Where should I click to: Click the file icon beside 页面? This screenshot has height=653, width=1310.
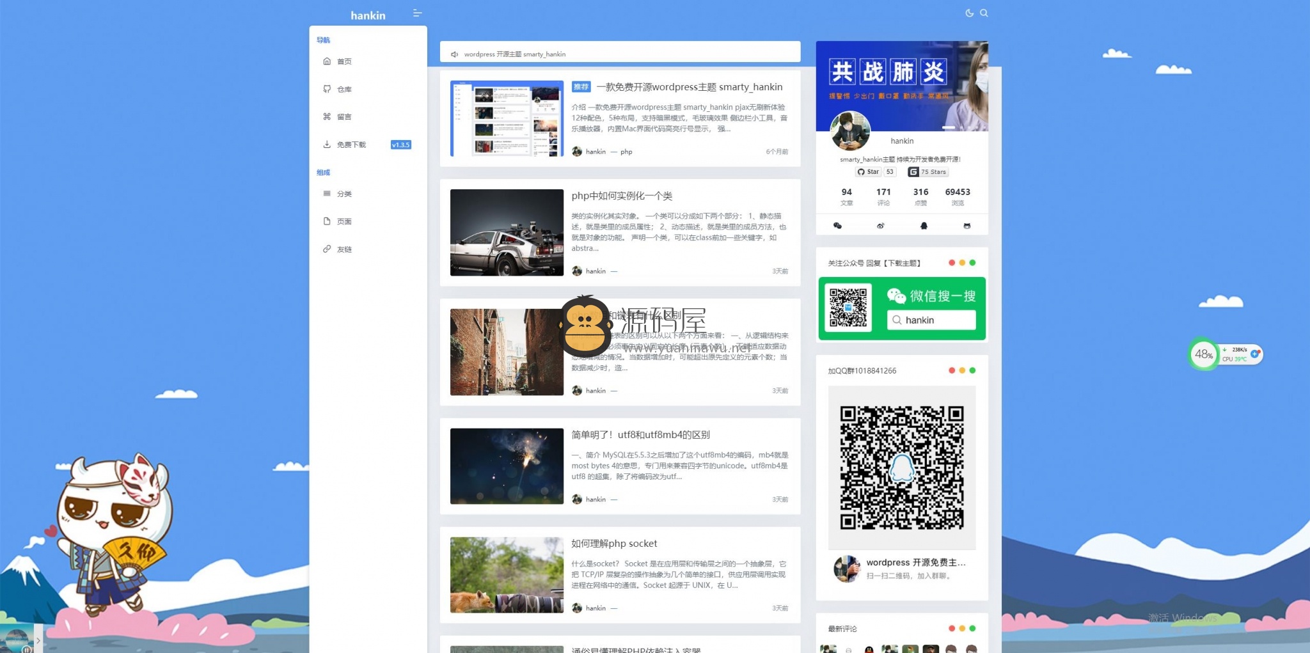tap(327, 221)
